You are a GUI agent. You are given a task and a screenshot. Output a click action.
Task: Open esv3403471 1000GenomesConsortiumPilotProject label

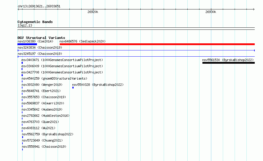[x=62, y=60]
